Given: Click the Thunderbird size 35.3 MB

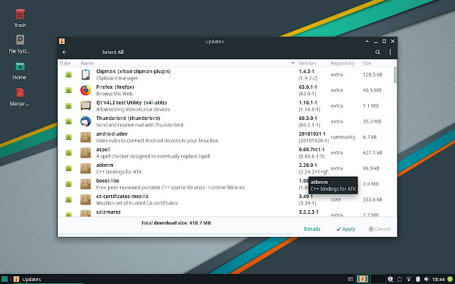Looking at the screenshot, I should click(x=372, y=121).
